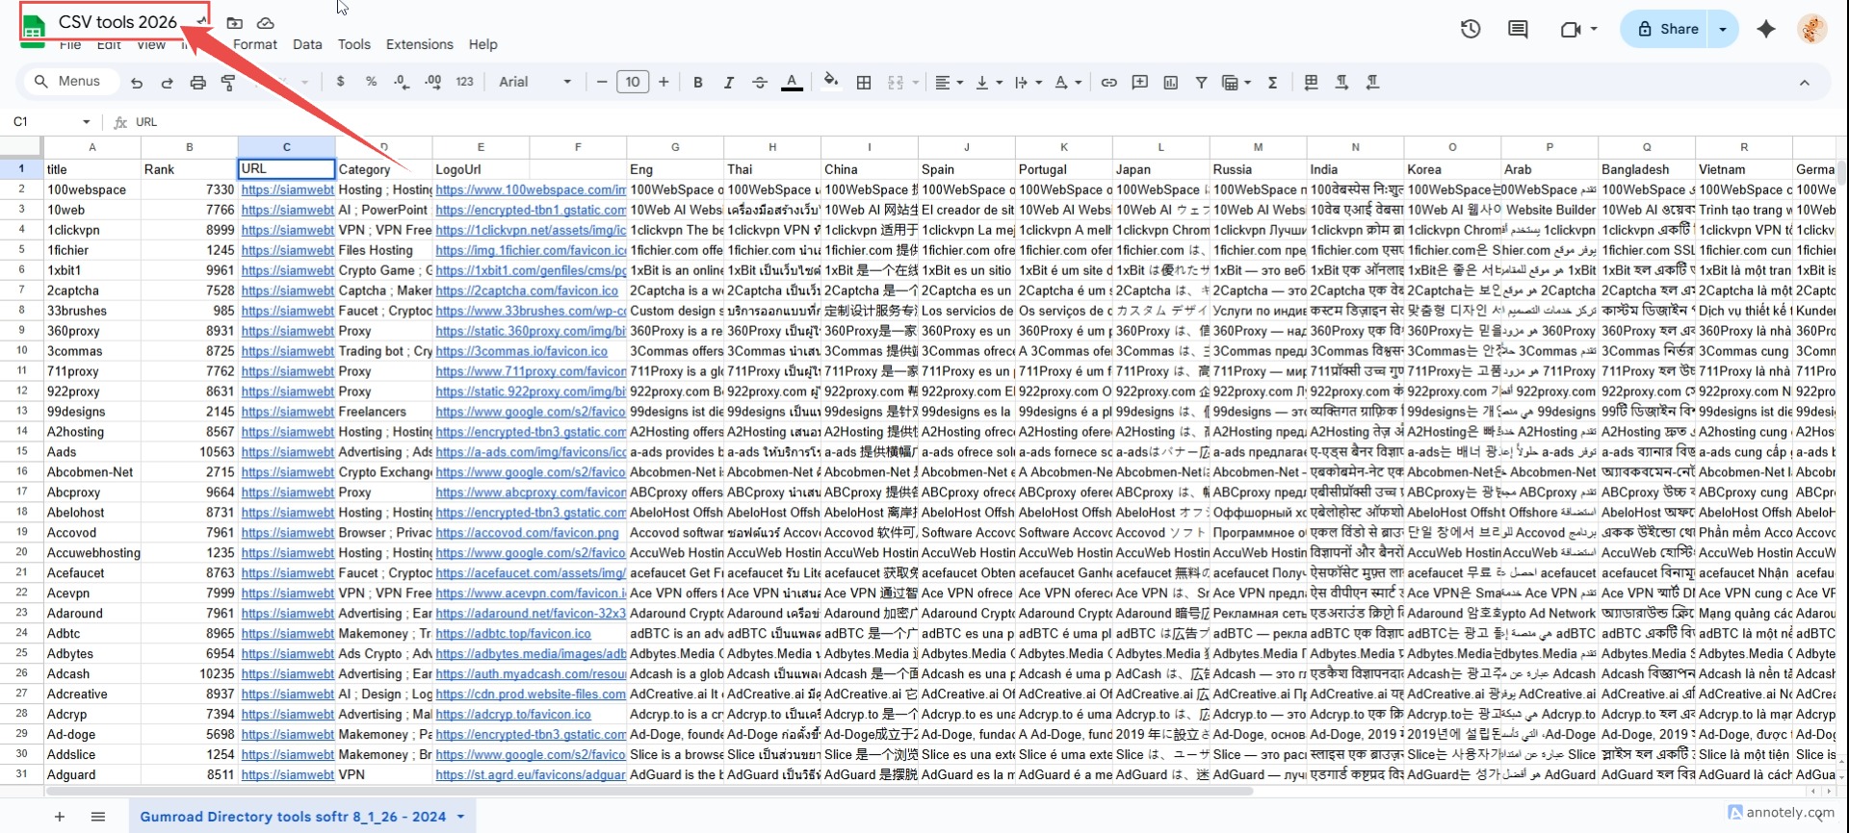
Task: Add a new sheet
Action: 60,817
